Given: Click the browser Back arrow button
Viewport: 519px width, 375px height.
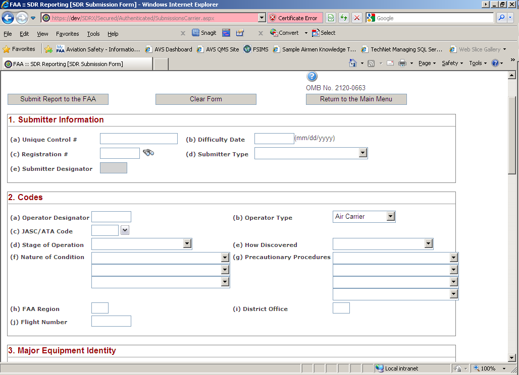Looking at the screenshot, I should 8,18.
